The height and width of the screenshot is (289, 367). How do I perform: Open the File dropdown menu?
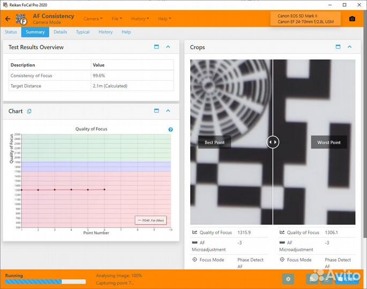[x=116, y=19]
